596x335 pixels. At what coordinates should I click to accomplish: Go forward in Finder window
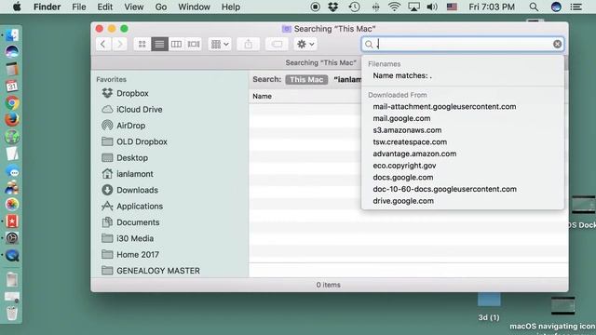120,44
